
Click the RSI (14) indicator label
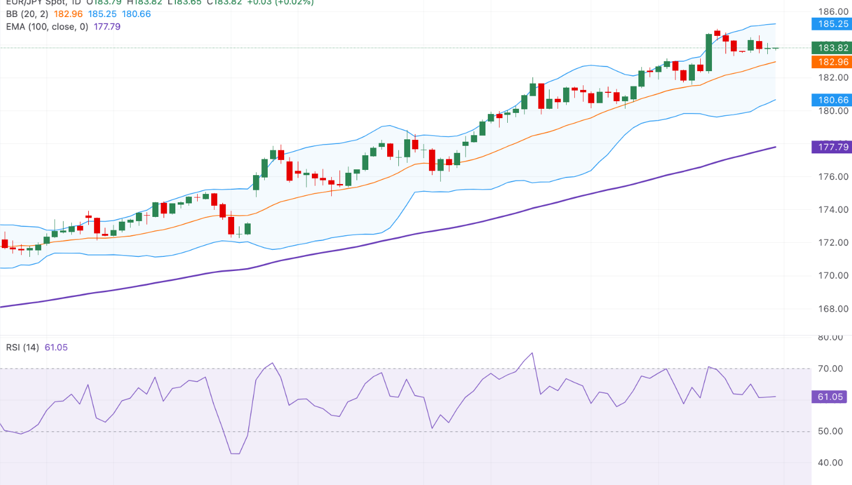[x=22, y=347]
